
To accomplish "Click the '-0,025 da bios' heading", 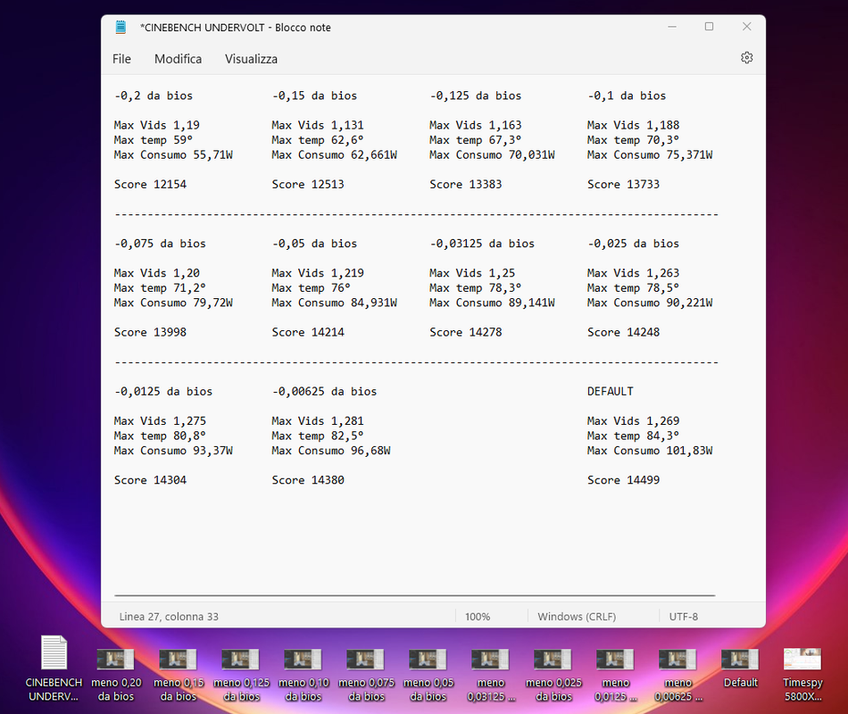I will (x=633, y=244).
